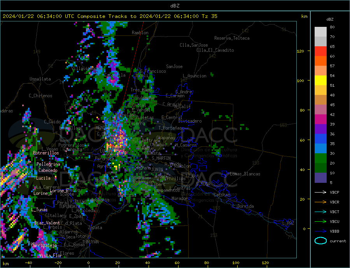The width and height of the screenshot is (350, 268).
Task: Click the L_Tunas place label
Action: (39, 210)
